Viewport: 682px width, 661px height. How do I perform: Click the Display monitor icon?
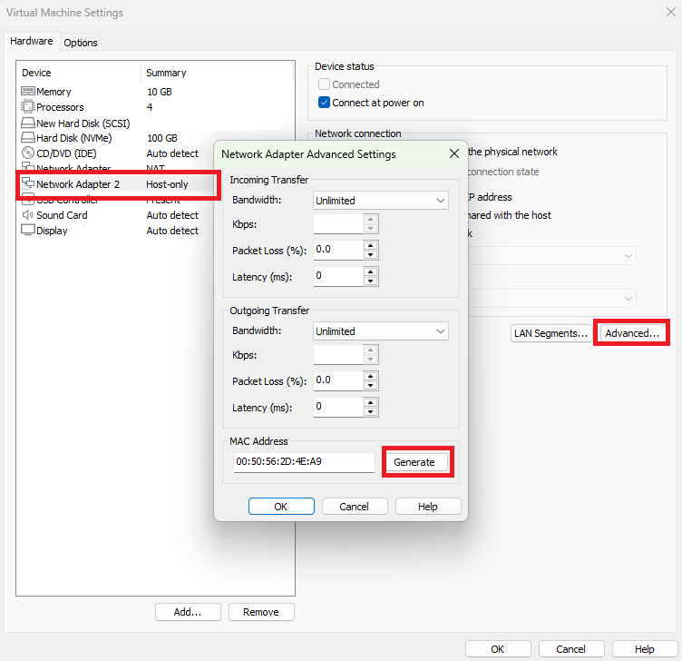click(28, 230)
